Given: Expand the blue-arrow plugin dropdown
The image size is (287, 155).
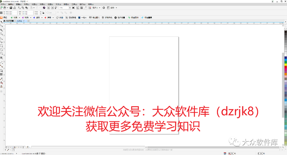Looking at the screenshot, I should click(42, 17).
